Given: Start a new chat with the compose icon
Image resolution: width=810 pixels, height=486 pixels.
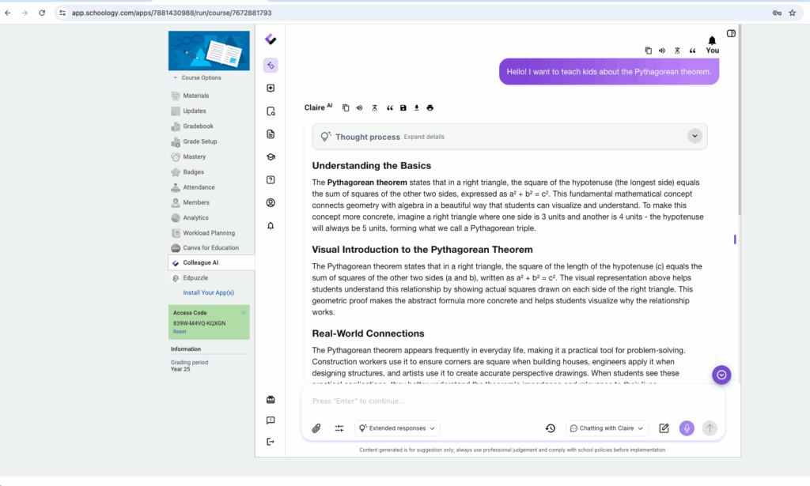Looking at the screenshot, I should point(664,428).
